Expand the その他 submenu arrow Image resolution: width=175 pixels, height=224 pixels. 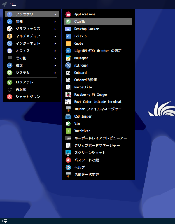55,58
